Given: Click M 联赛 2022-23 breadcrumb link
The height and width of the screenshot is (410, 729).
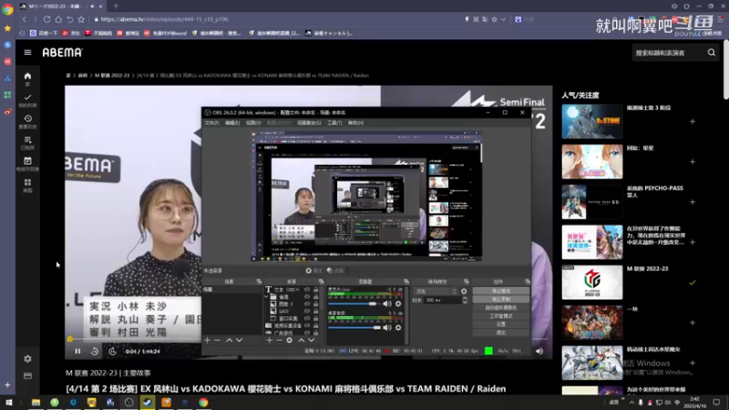Looking at the screenshot, I should [112, 76].
